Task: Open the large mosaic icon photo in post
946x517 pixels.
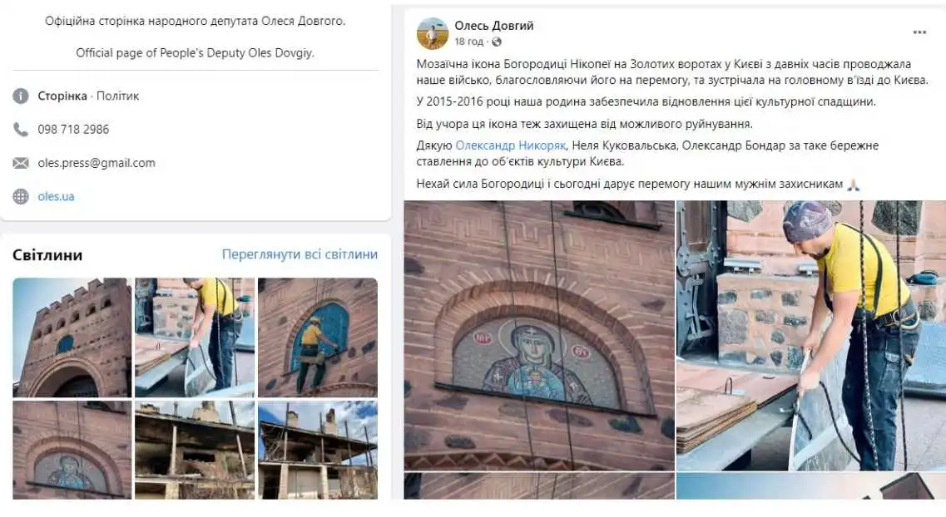Action: point(539,336)
